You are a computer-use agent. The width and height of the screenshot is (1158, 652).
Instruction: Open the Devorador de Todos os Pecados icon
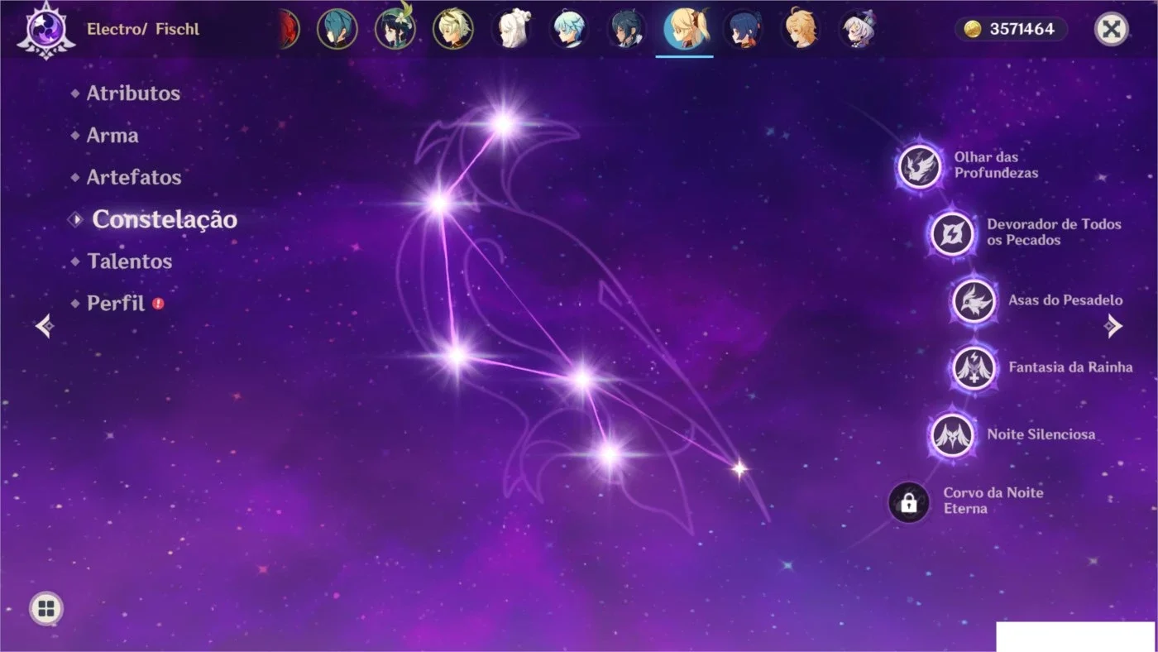tap(952, 233)
